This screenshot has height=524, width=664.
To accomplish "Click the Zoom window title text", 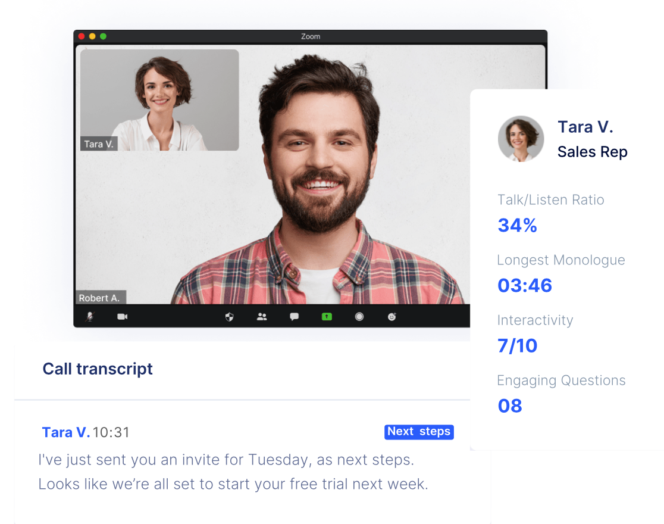I will click(x=311, y=36).
